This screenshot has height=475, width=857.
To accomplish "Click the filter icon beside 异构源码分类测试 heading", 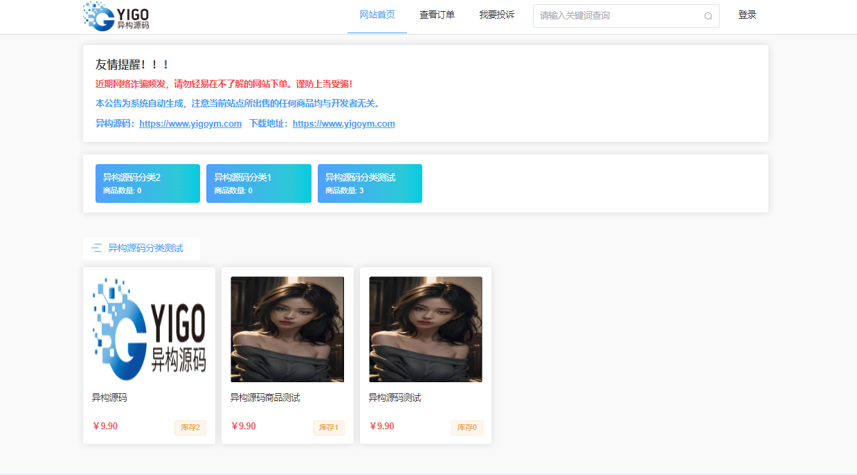I will click(x=98, y=247).
